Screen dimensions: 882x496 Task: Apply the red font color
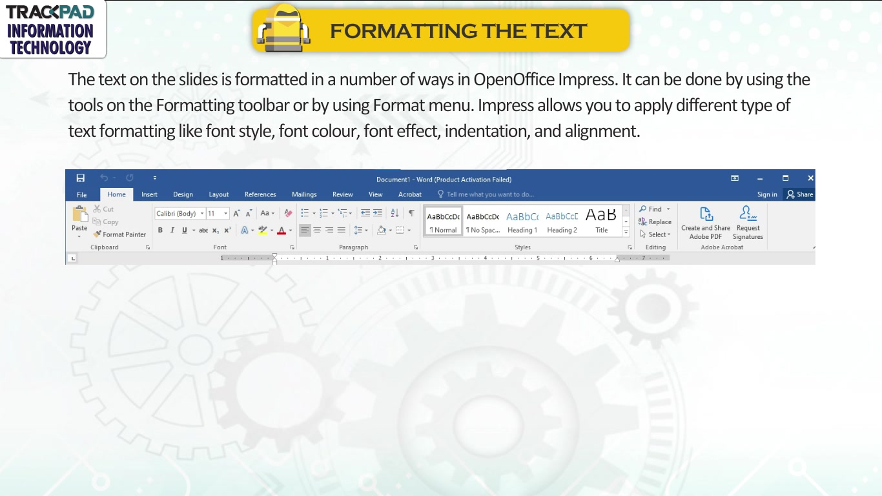click(282, 231)
